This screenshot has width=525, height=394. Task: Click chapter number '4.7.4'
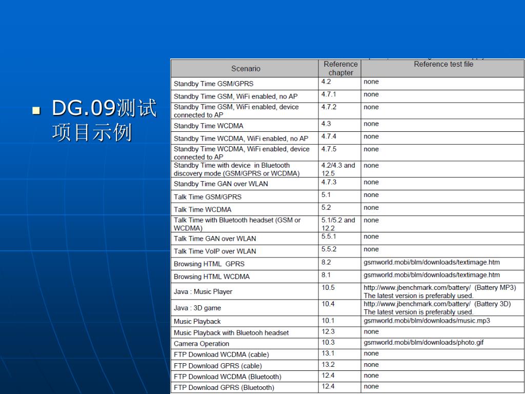329,136
